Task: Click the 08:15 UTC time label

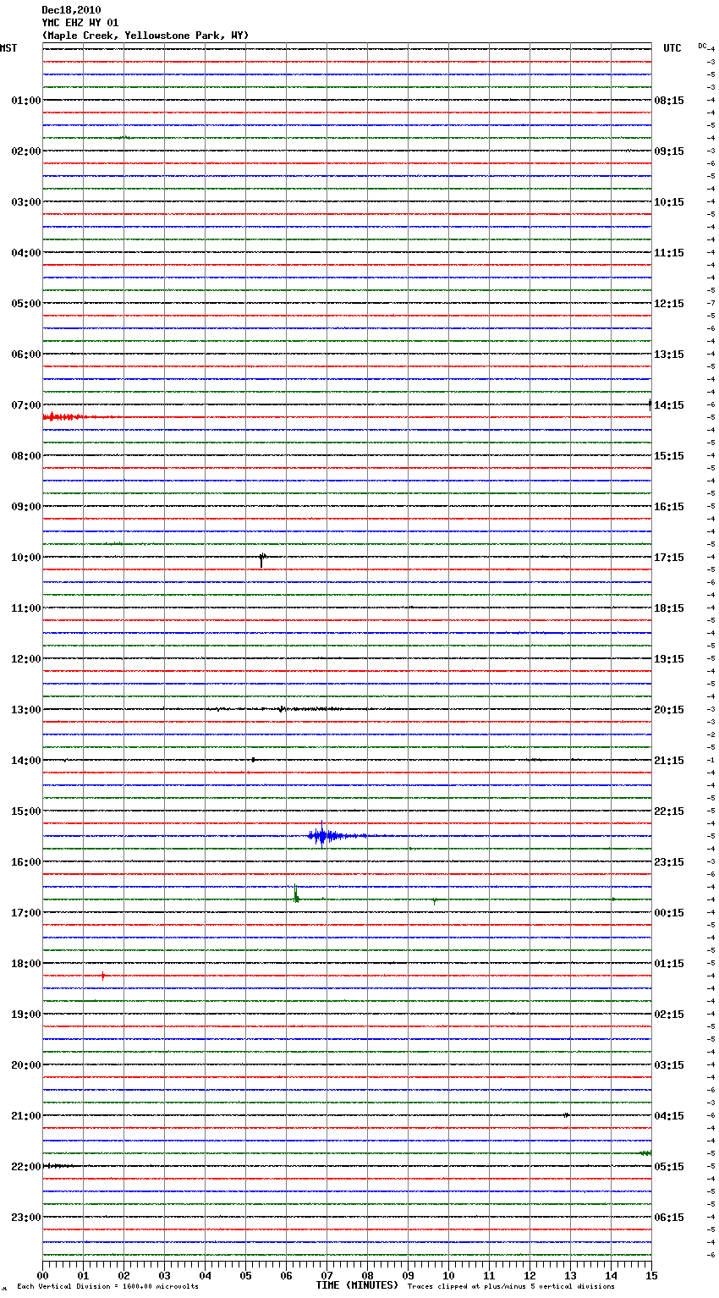Action: pyautogui.click(x=669, y=101)
